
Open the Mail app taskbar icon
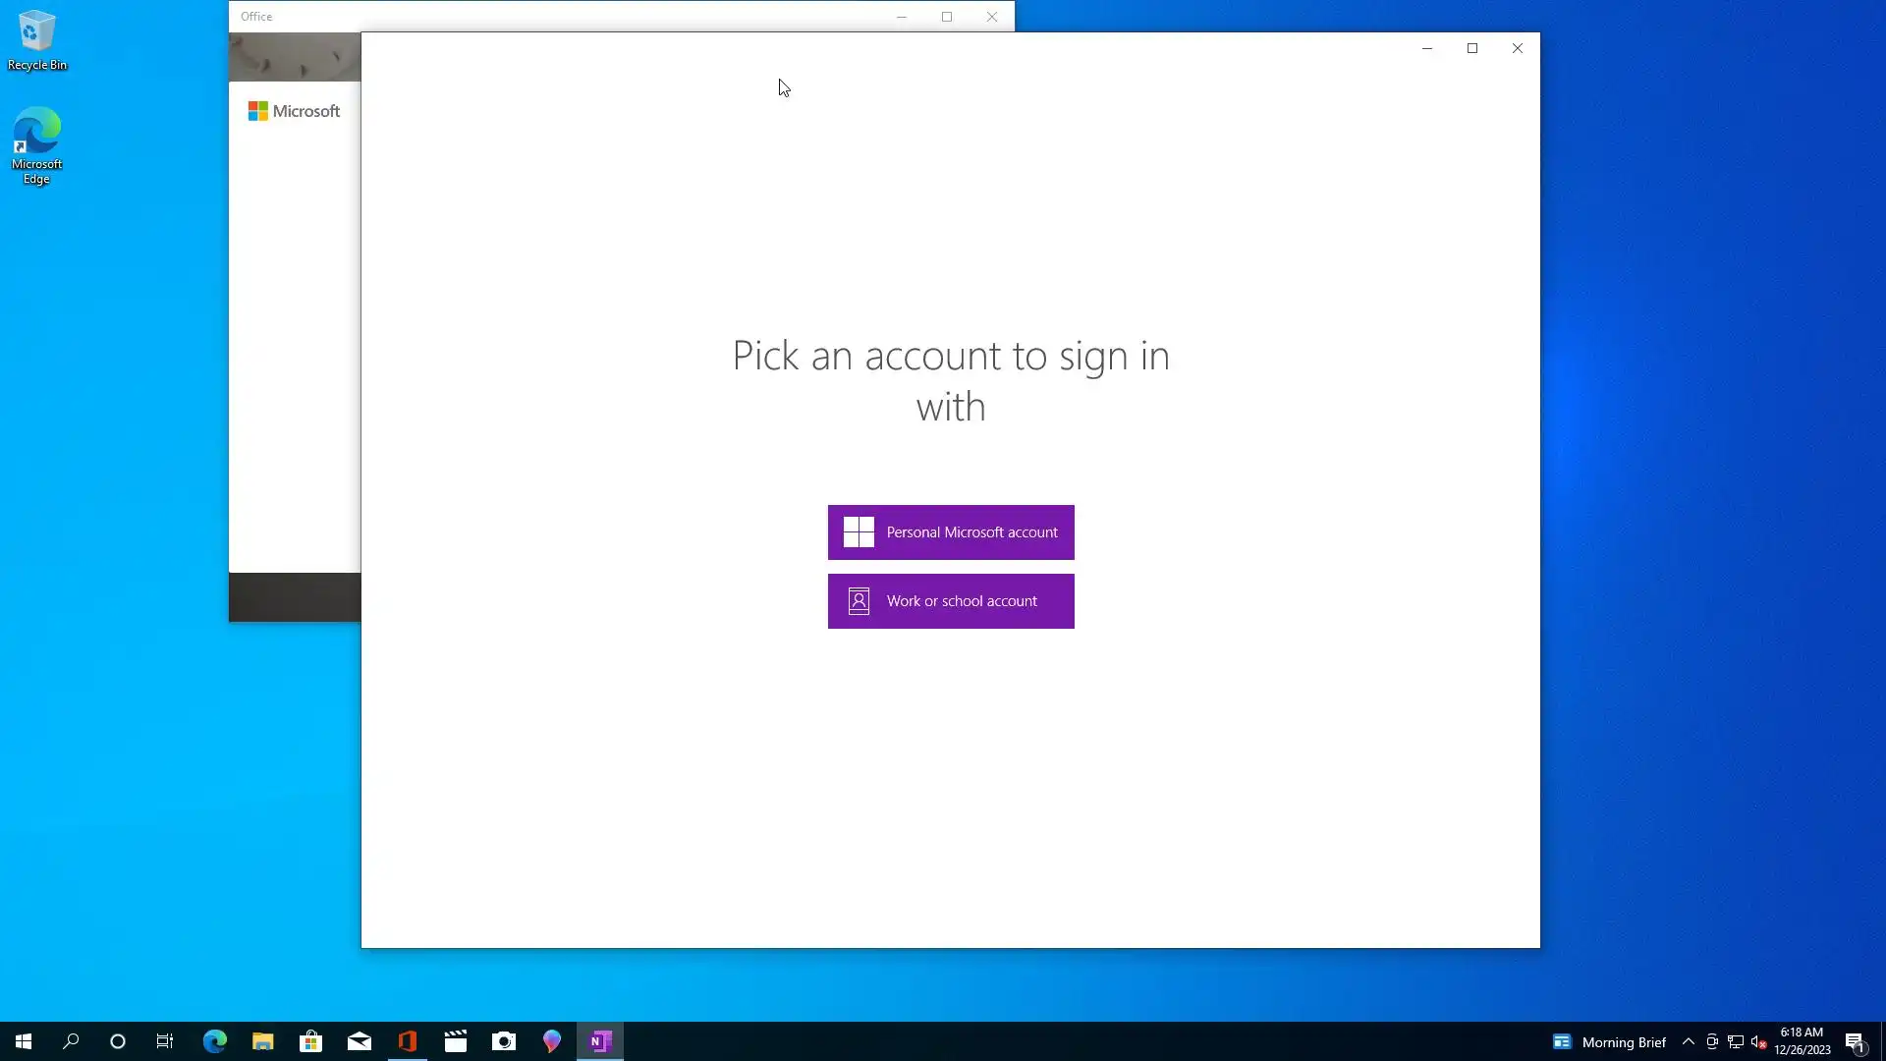click(360, 1041)
